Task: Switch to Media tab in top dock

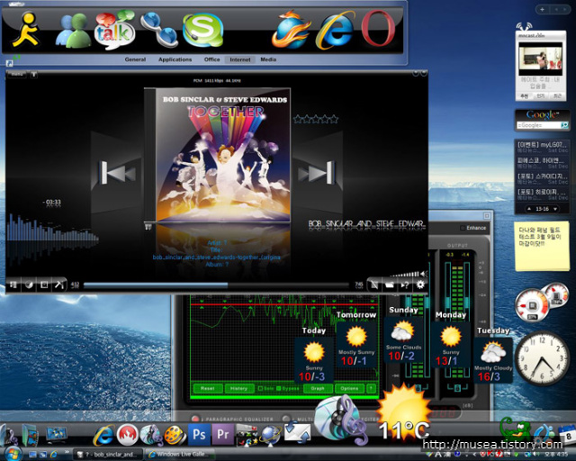Action: [268, 59]
